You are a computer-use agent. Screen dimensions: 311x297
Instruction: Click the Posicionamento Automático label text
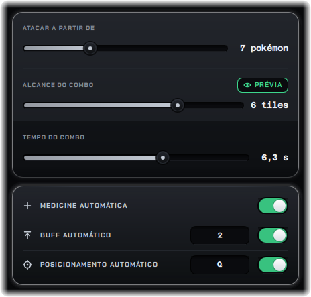coord(99,265)
